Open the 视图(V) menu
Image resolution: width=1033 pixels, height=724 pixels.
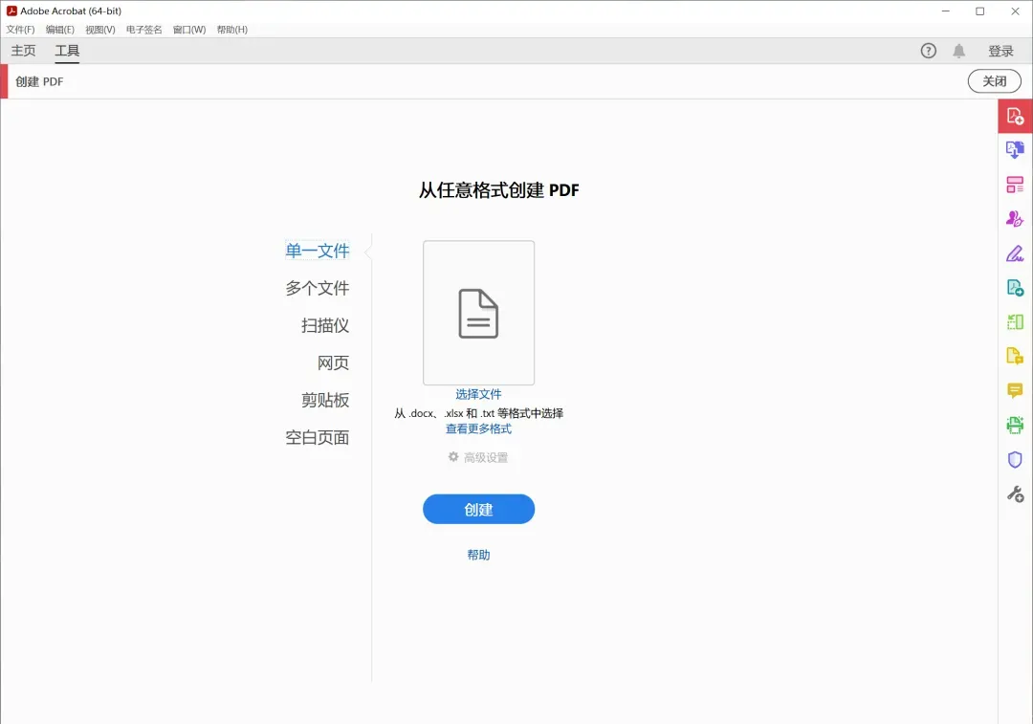coord(100,30)
